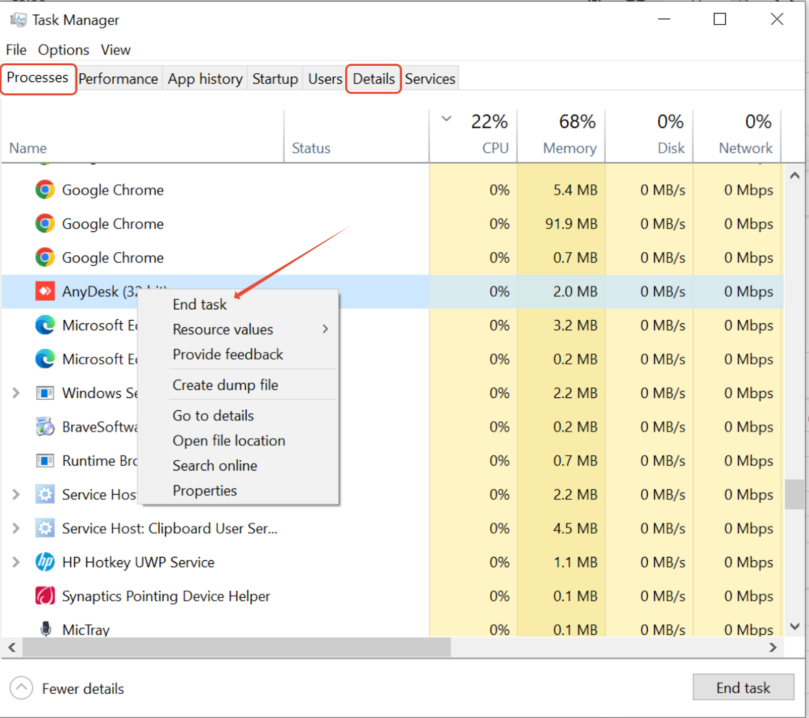The height and width of the screenshot is (718, 809).
Task: Expand the Windows Se... process group
Action: (16, 393)
